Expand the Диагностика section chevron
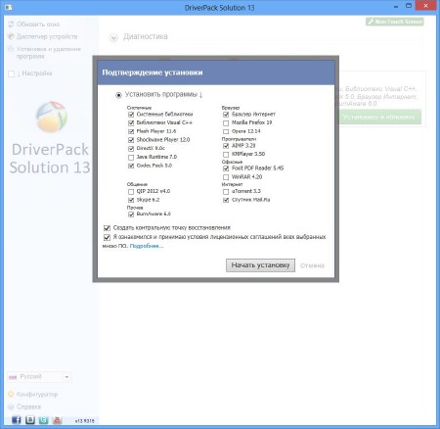The image size is (440, 429). pos(113,38)
